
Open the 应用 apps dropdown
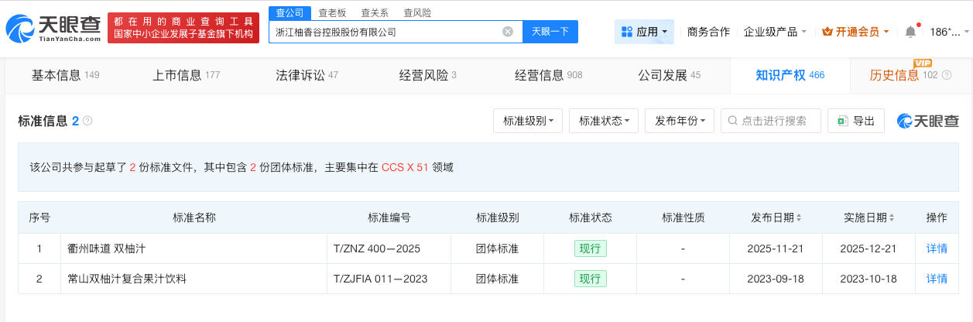tap(644, 32)
